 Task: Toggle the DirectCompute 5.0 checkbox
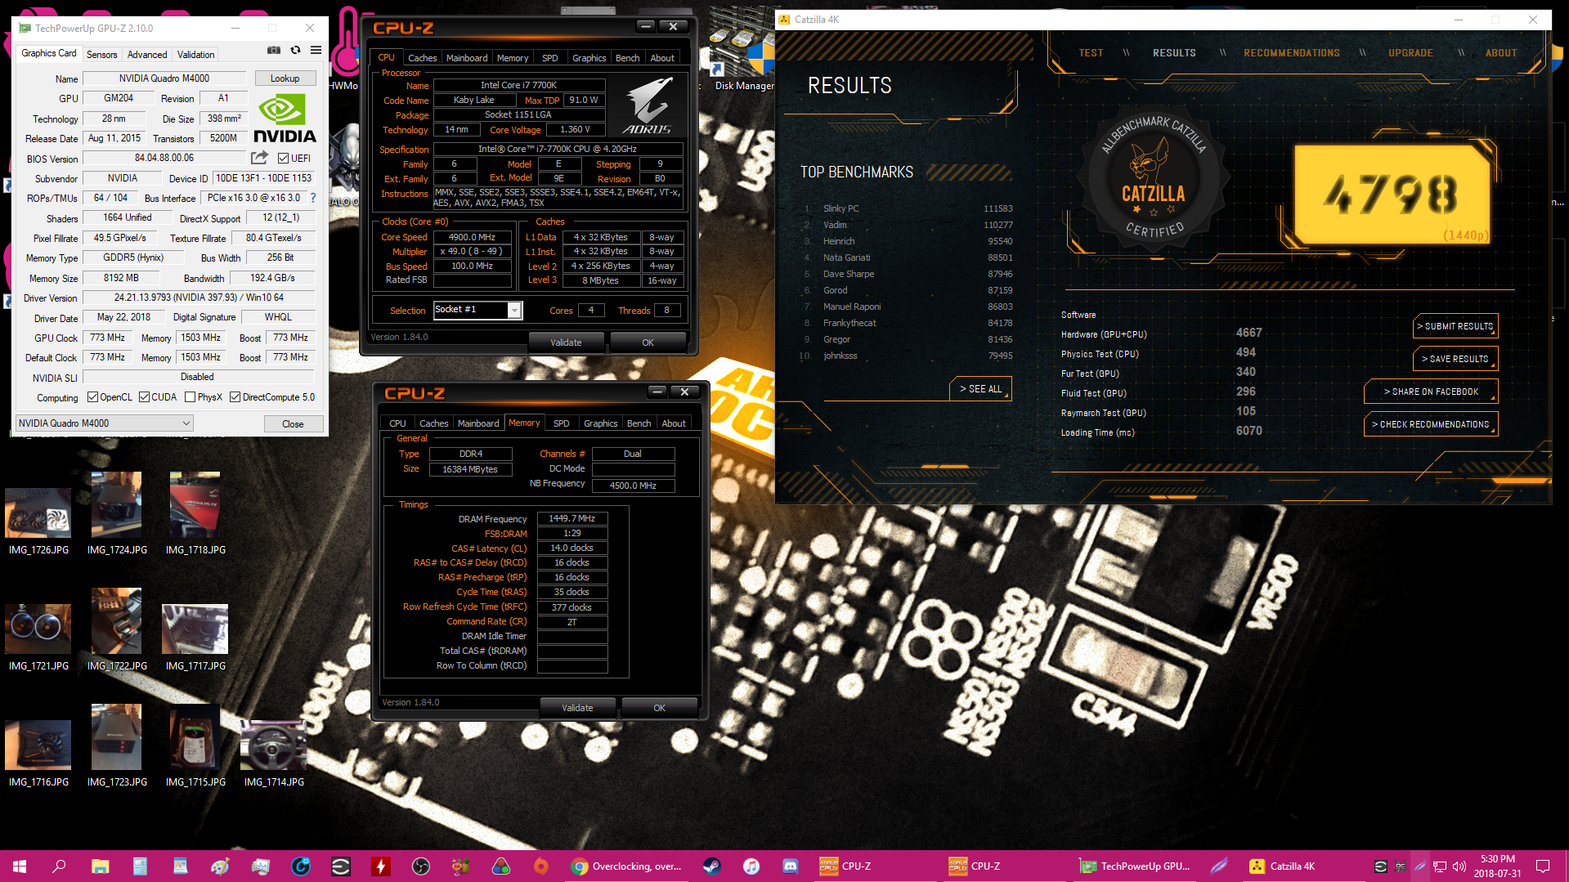click(x=235, y=397)
